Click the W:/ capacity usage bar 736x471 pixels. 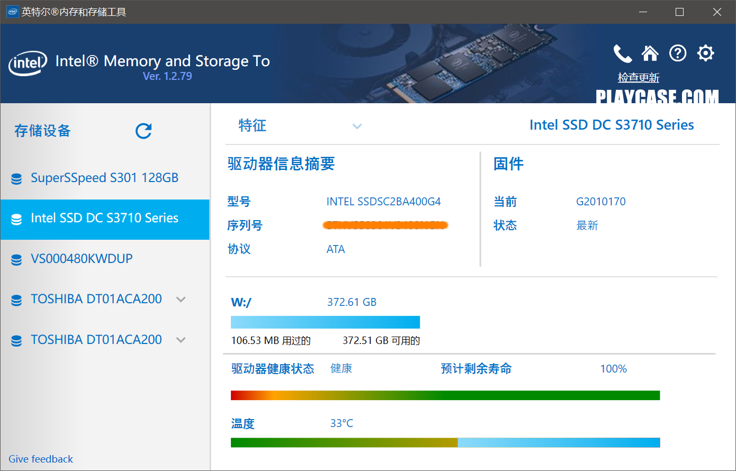click(325, 322)
